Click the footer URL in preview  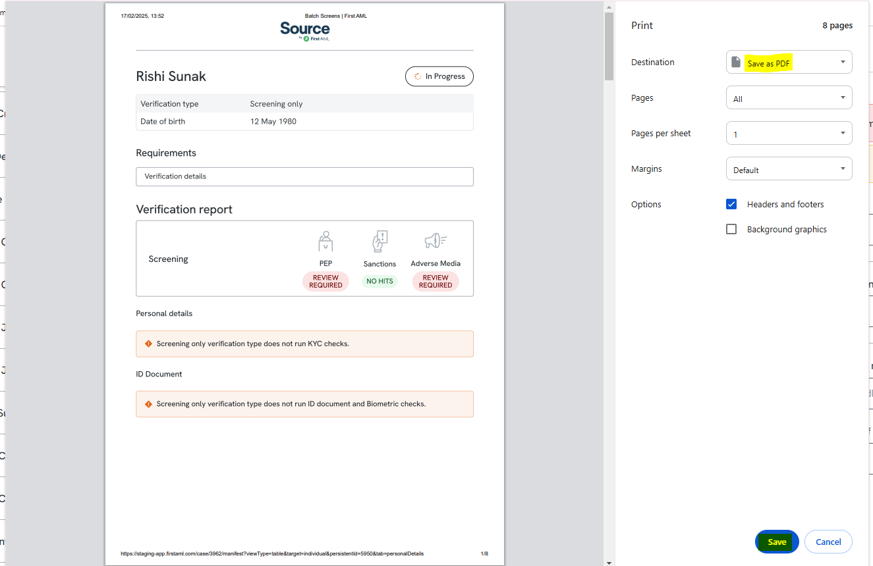pos(272,553)
